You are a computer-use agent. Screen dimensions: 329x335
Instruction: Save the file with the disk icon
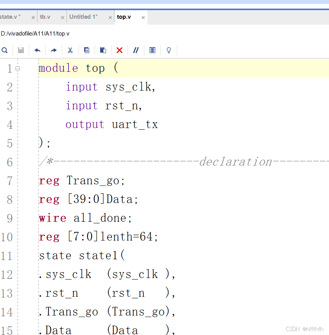(21, 50)
